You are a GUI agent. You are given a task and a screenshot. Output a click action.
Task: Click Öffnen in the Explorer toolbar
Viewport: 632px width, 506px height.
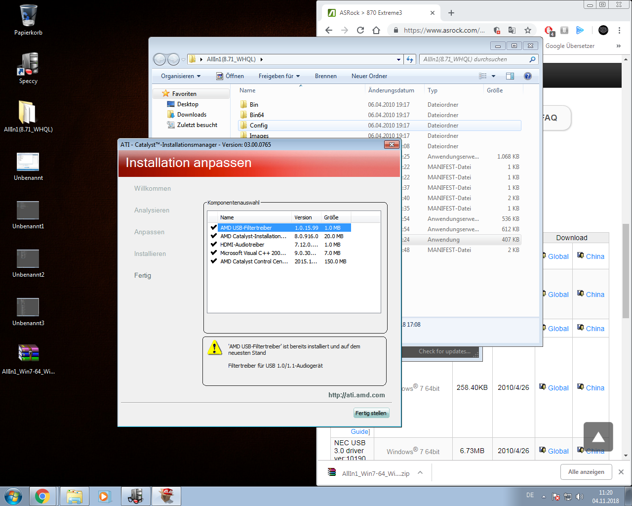tap(230, 76)
